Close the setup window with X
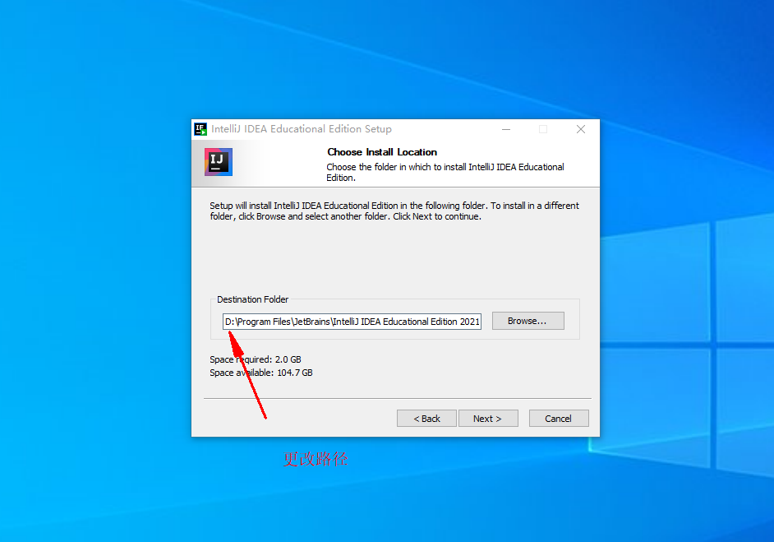 580,129
